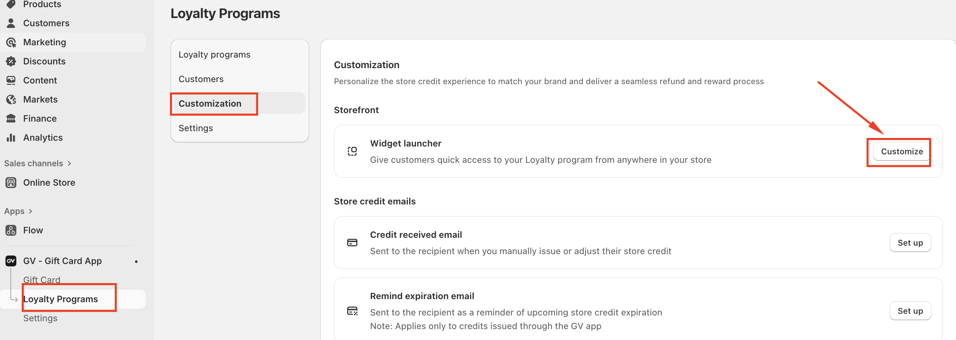Click the Customers person icon in sidebar
956x340 pixels.
11,23
